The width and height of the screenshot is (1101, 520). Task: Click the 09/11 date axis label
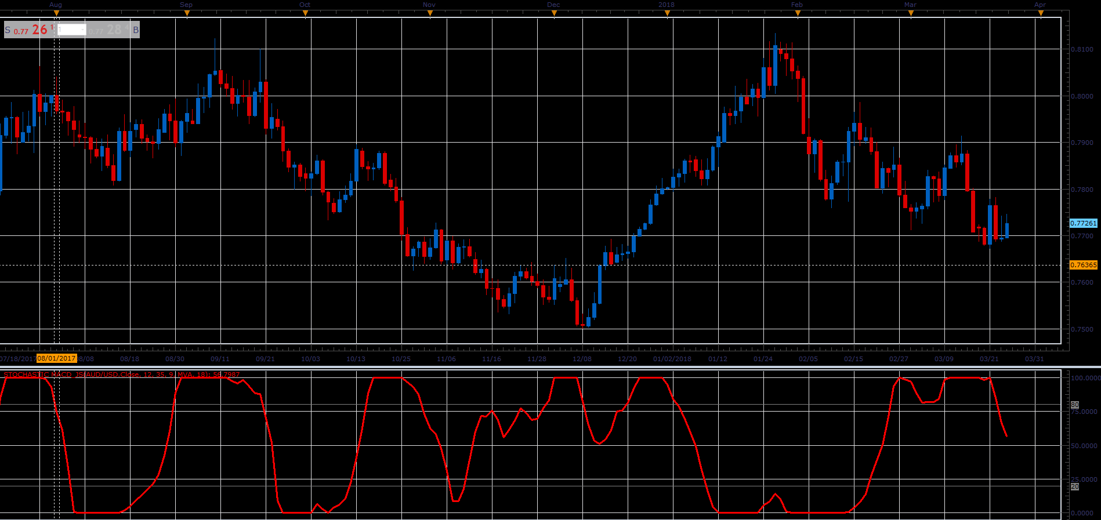220,359
